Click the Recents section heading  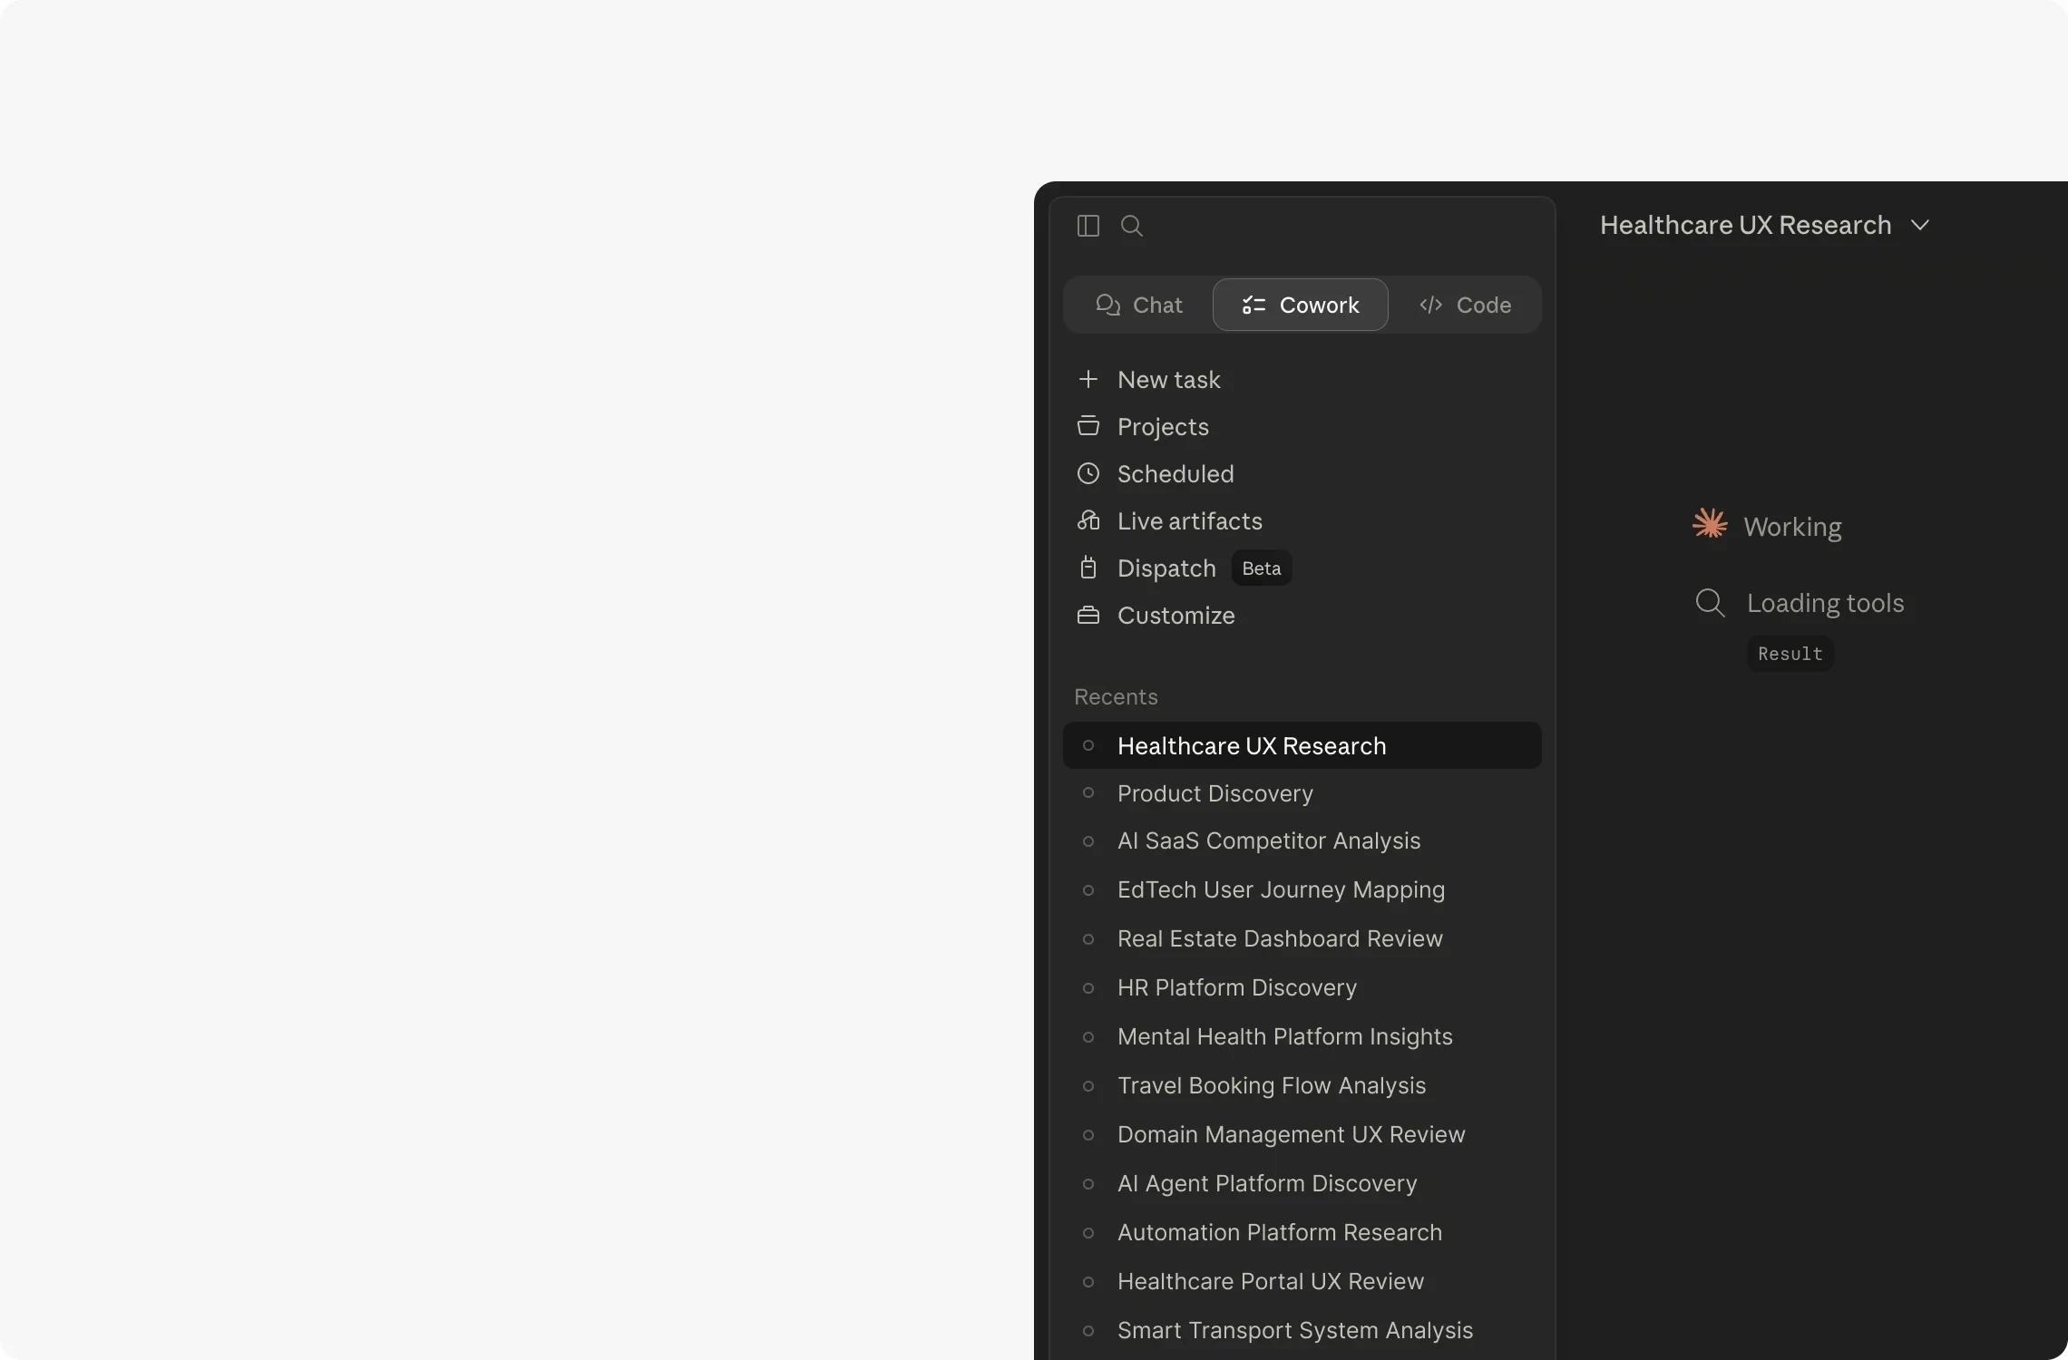pos(1116,696)
